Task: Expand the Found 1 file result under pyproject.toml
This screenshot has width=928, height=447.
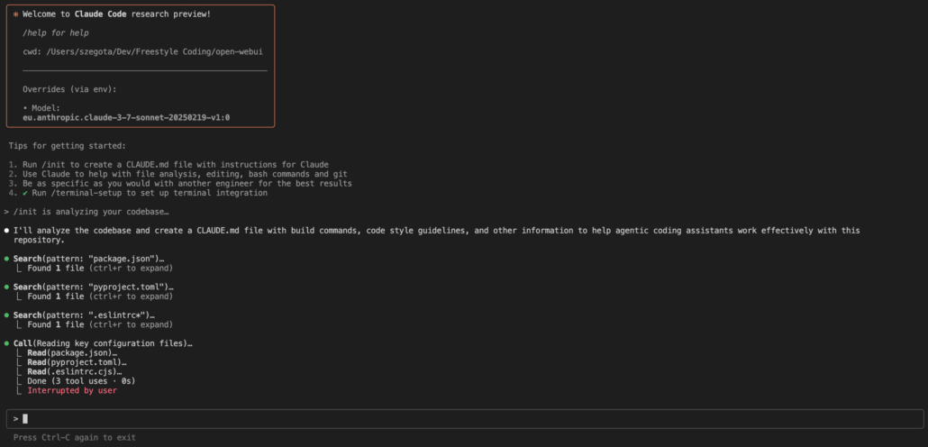Action: coord(99,296)
